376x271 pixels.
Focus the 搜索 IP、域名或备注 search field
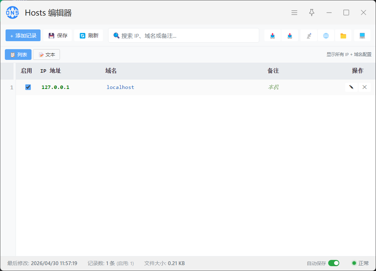pyautogui.click(x=184, y=35)
